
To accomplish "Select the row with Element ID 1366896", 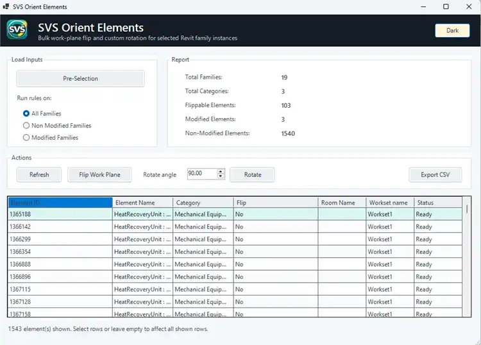I will 235,277.
